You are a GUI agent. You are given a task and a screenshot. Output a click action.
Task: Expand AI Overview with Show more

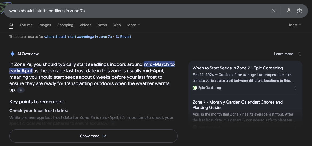click(93, 136)
